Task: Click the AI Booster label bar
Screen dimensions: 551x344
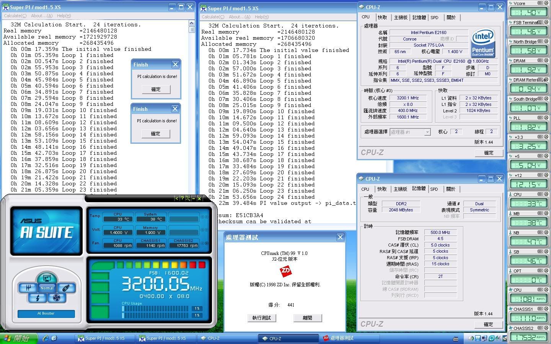Action: (x=46, y=313)
